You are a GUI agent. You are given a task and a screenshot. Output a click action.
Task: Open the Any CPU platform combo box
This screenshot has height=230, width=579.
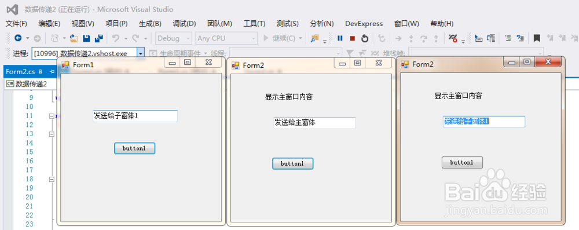coord(226,38)
